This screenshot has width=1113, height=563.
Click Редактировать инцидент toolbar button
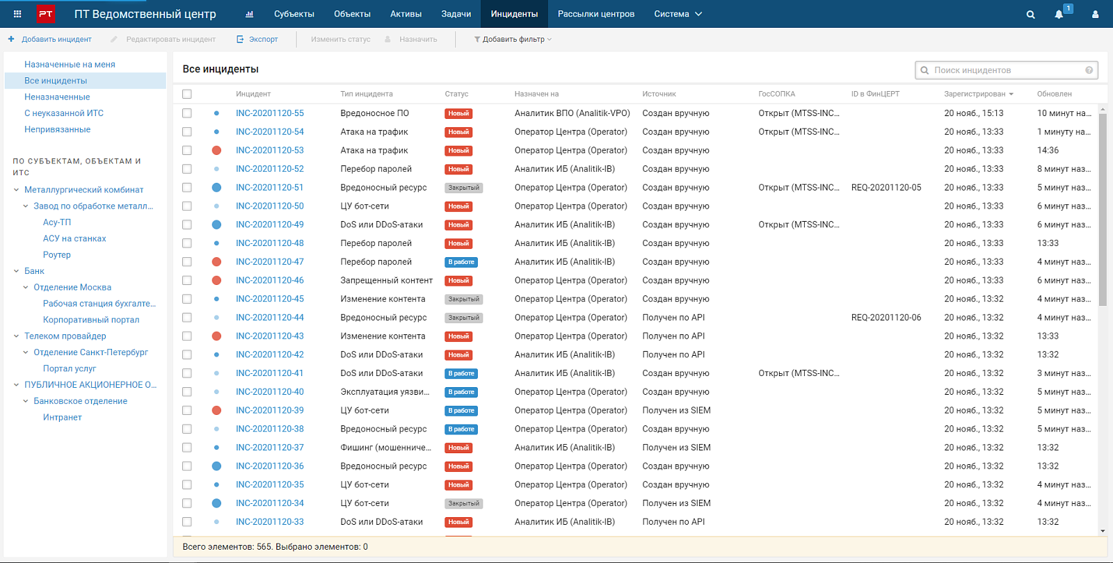coord(163,40)
